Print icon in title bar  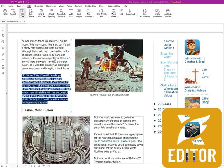tap(19, 2)
